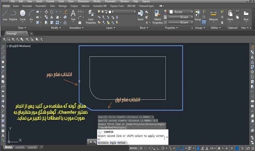Close the command line with X button
Image resolution: width=255 pixels, height=151 pixels.
click(x=91, y=142)
